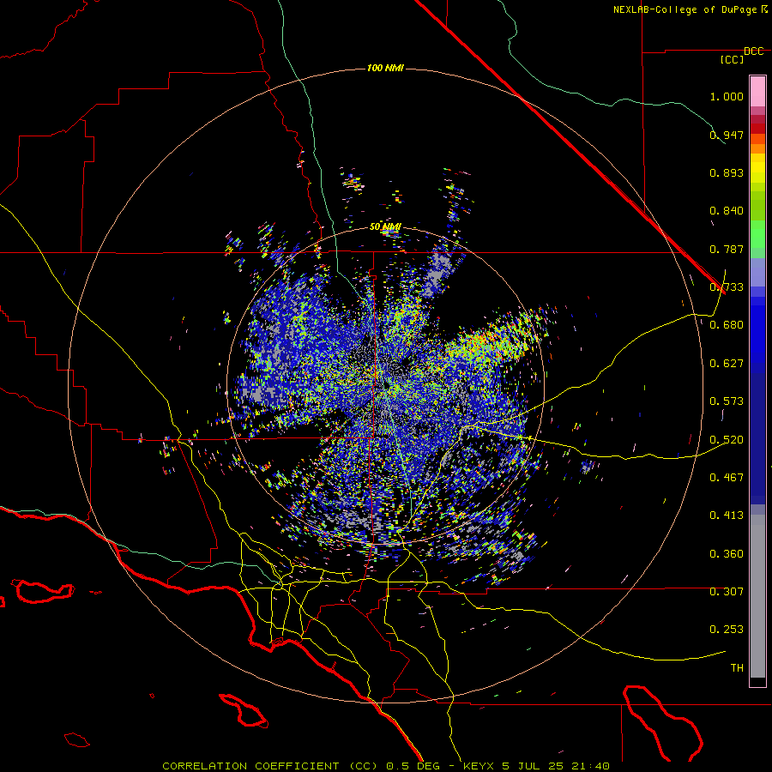Select the 0.467 legend value
This screenshot has height=772, width=772.
pyautogui.click(x=727, y=478)
